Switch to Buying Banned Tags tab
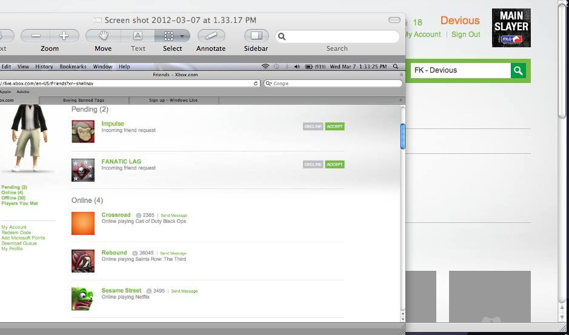 (x=84, y=100)
